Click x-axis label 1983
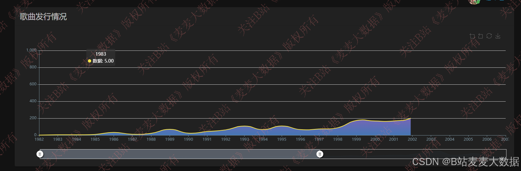This screenshot has width=521, height=171. 58,139
